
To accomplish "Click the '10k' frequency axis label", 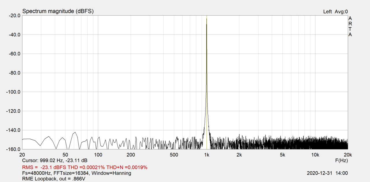I will tap(315, 155).
